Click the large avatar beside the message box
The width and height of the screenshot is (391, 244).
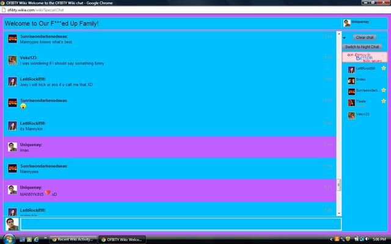click(x=12, y=224)
